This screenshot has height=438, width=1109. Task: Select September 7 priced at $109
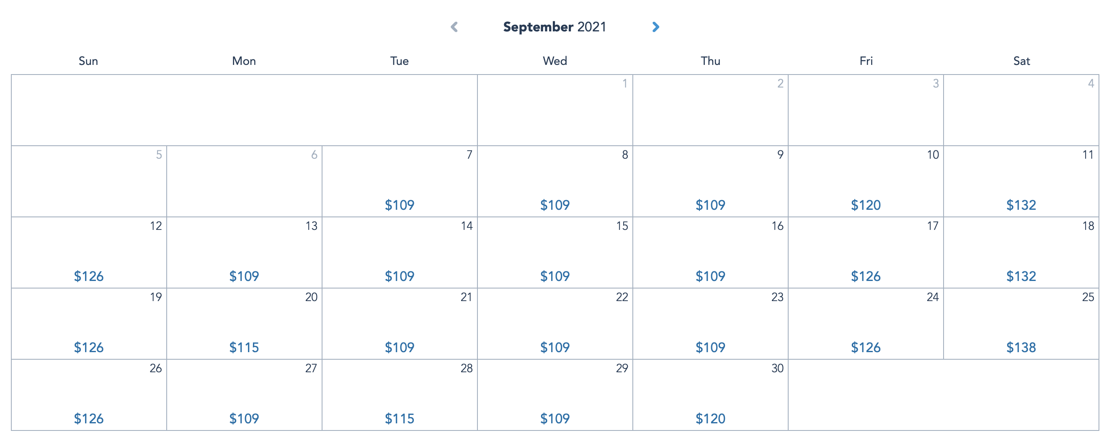400,181
